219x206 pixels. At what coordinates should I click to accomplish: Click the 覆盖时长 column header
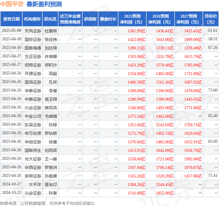(x=108, y=19)
